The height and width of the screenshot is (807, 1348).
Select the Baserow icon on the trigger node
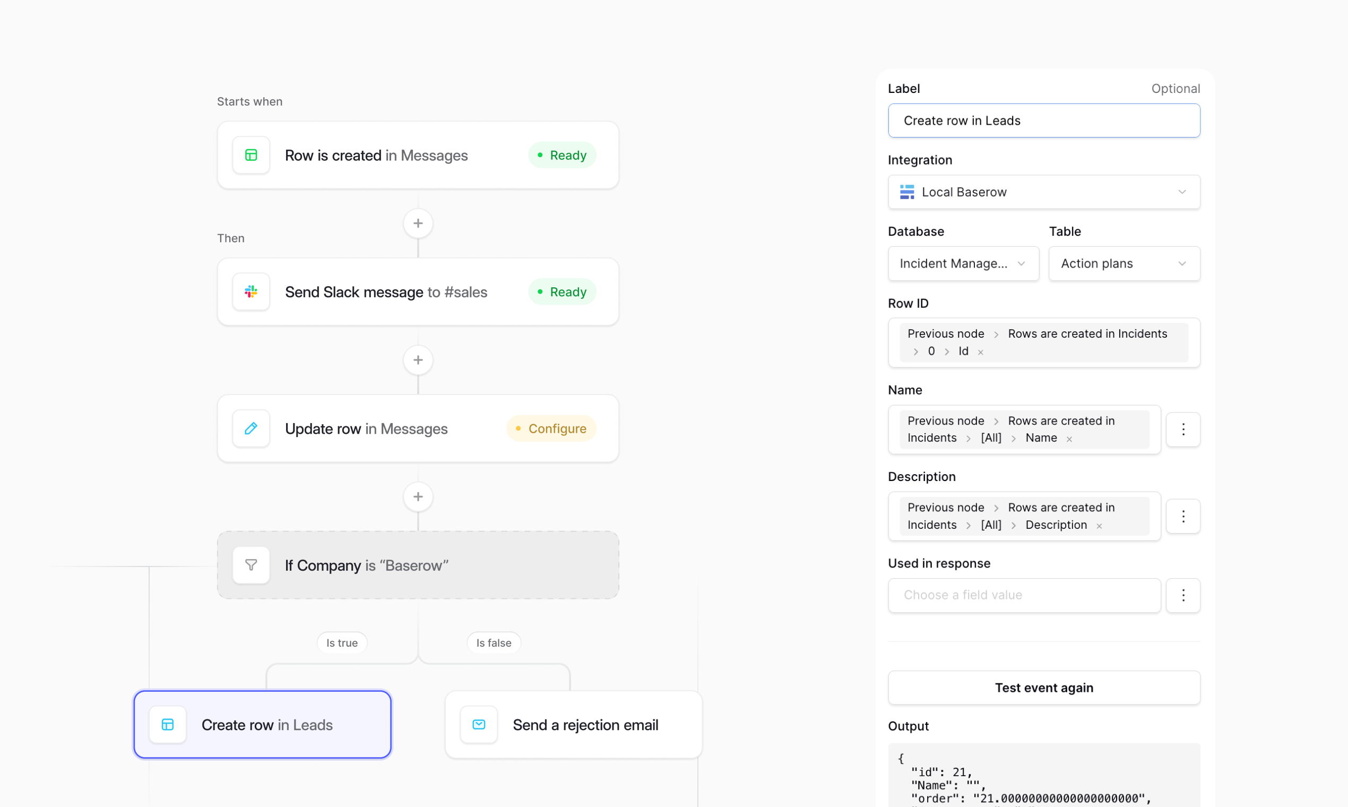point(250,154)
